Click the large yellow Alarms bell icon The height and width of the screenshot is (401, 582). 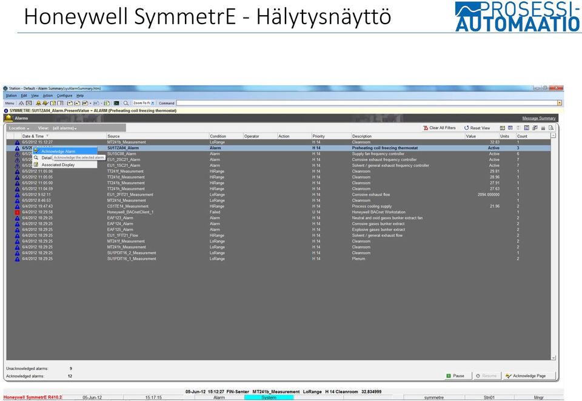[8, 118]
